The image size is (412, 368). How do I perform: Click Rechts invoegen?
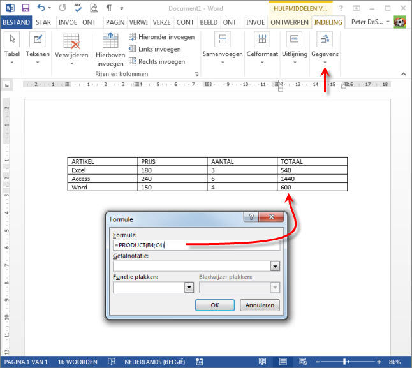157,61
